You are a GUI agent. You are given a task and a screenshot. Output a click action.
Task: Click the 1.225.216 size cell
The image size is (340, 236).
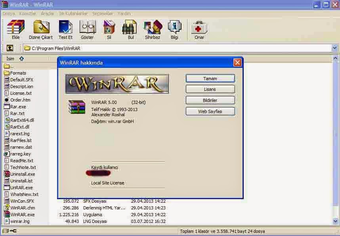[x=69, y=215]
